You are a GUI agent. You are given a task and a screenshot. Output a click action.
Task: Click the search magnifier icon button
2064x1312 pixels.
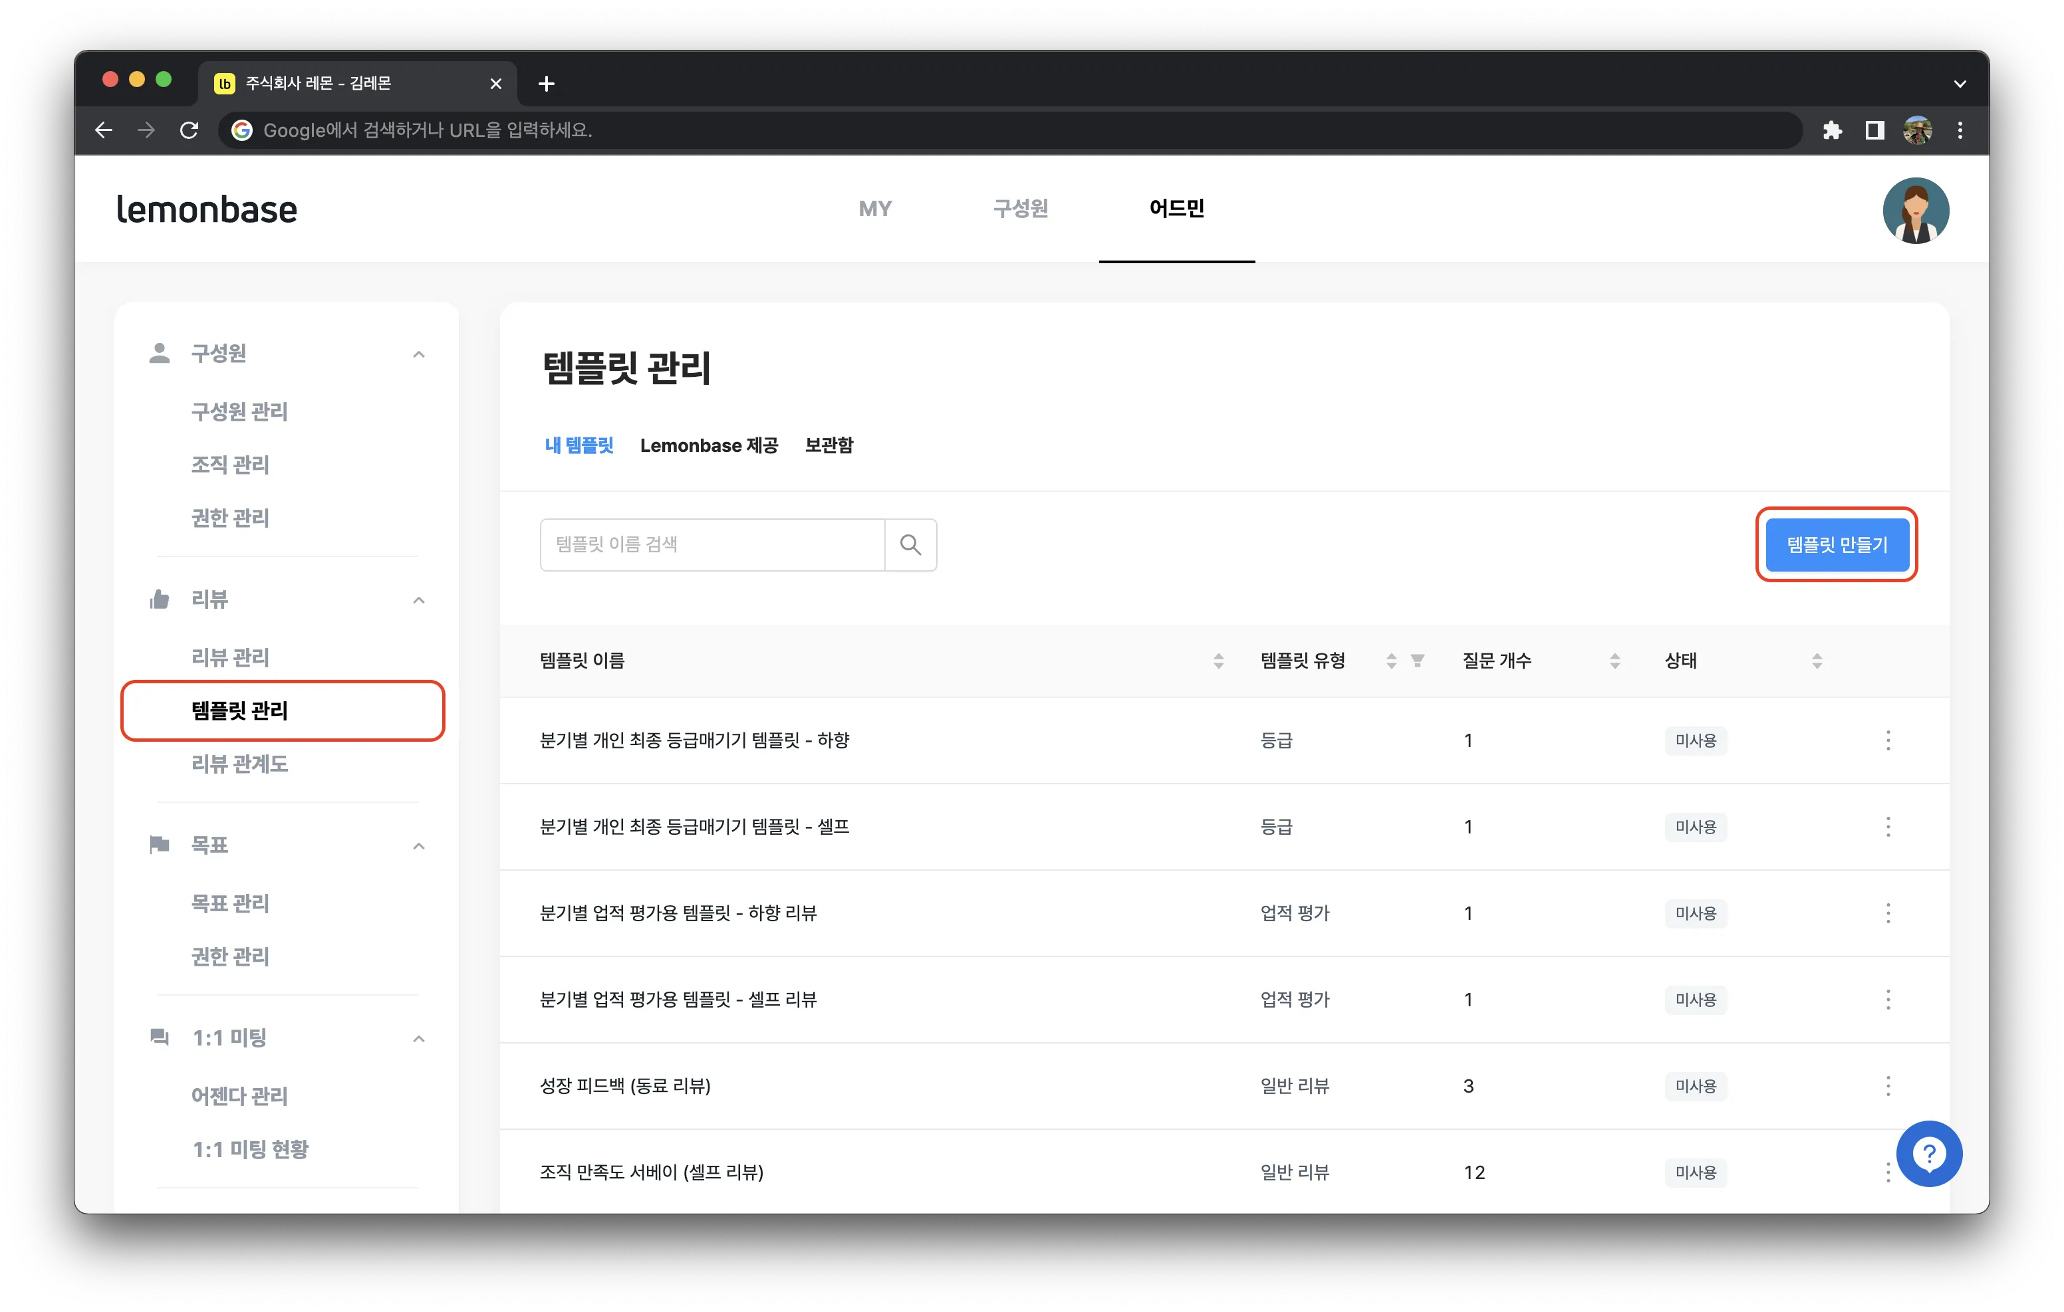pos(910,544)
